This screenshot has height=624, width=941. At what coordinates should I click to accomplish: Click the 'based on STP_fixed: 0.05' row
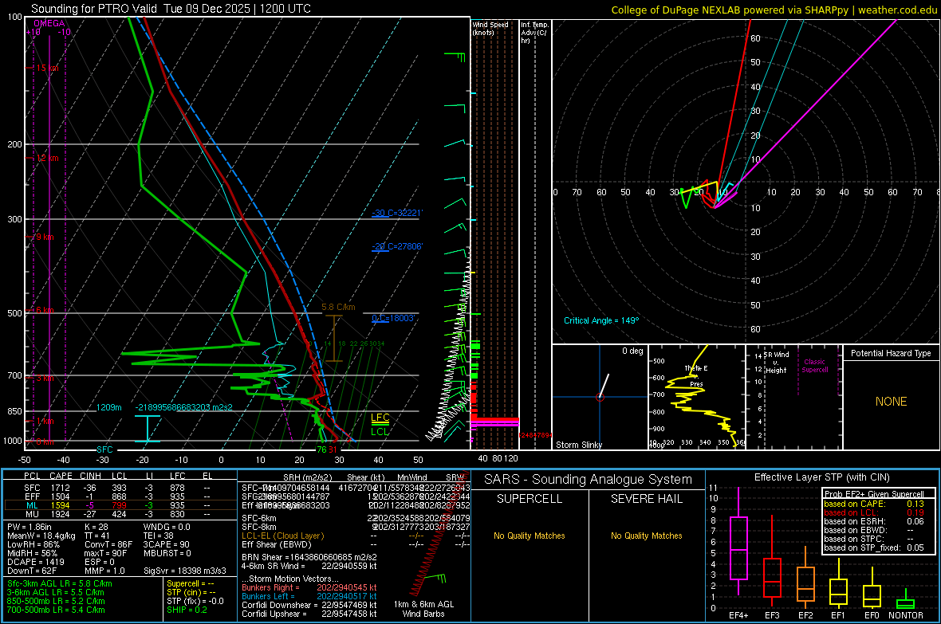tap(874, 547)
